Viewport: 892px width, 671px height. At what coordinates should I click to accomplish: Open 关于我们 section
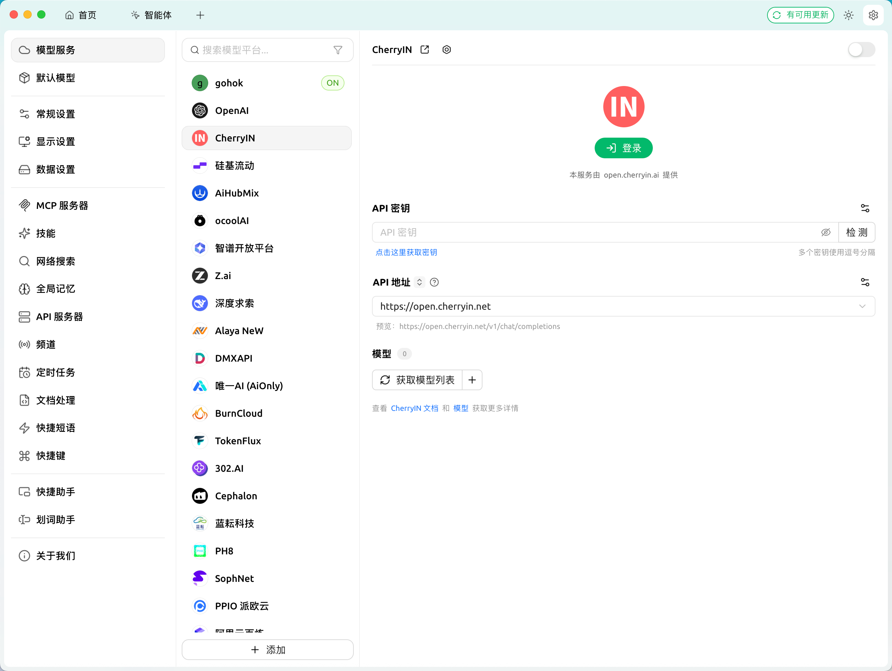pos(88,556)
